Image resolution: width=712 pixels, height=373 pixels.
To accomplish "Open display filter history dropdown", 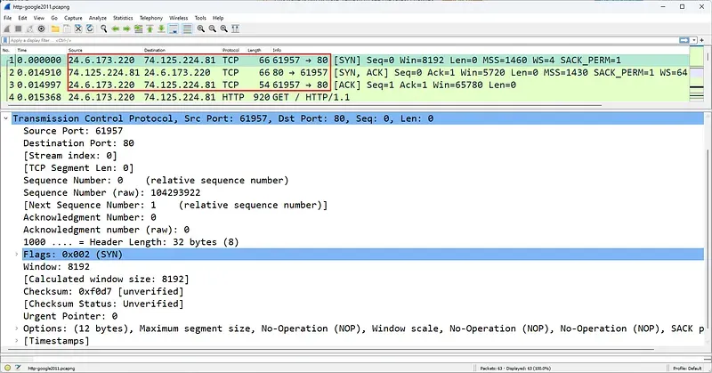I will tap(694, 40).
